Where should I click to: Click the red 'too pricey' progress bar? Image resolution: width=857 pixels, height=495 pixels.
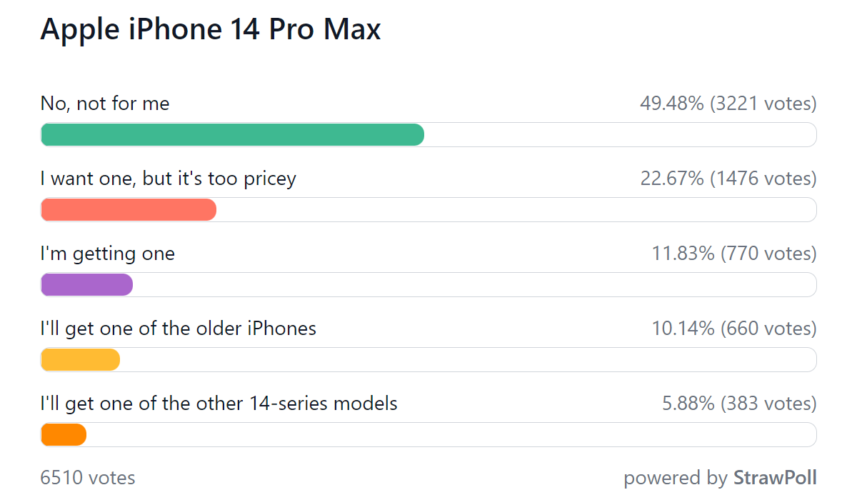pyautogui.click(x=129, y=209)
